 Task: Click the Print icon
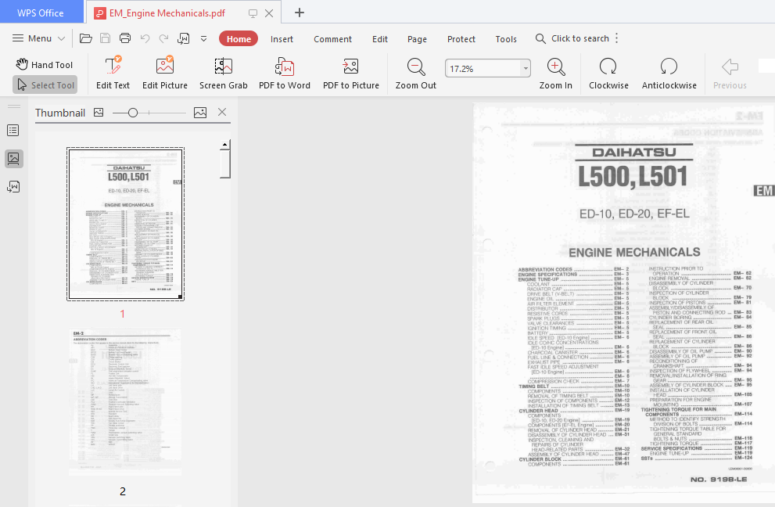click(125, 38)
